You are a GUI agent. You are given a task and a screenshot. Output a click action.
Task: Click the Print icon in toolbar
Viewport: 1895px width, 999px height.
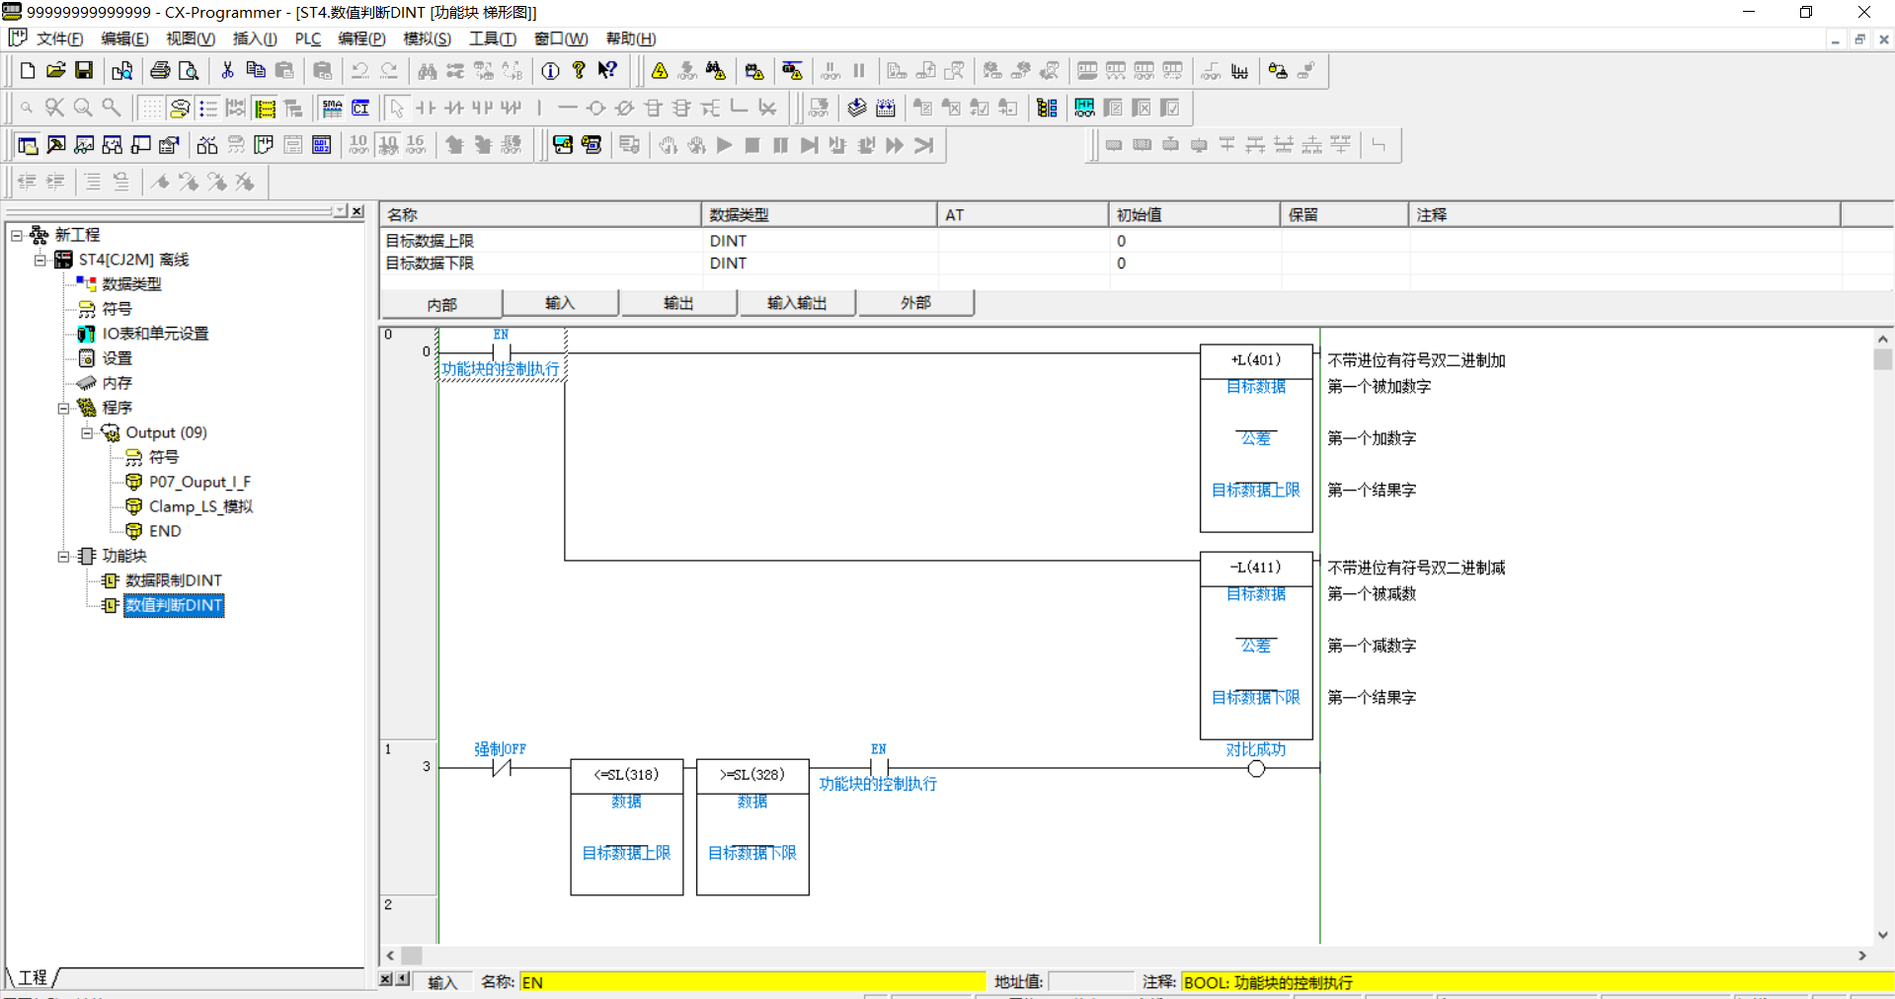click(x=160, y=70)
